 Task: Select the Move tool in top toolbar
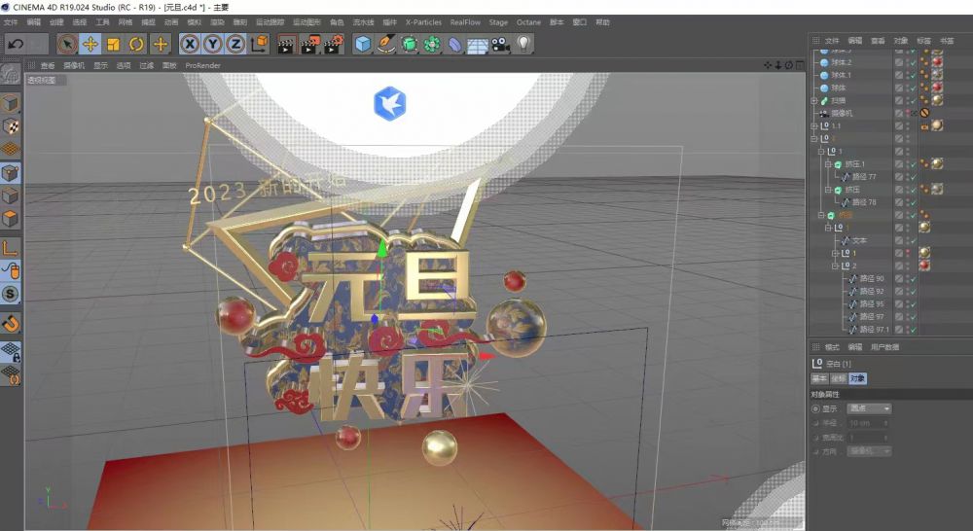pos(90,44)
